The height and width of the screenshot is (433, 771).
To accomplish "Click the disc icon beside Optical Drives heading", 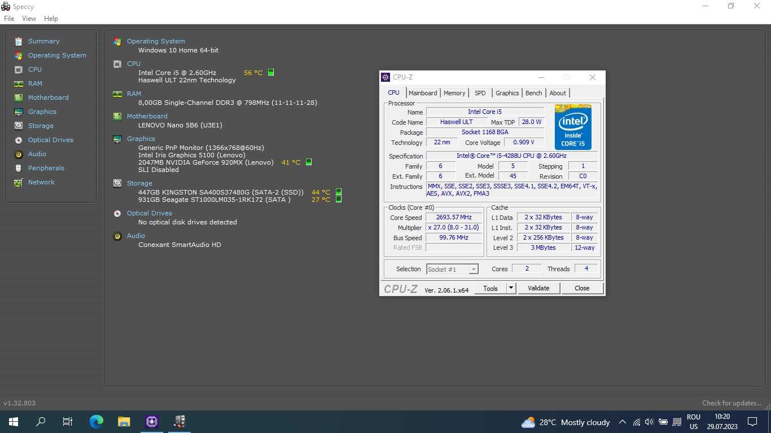I will pyautogui.click(x=117, y=213).
